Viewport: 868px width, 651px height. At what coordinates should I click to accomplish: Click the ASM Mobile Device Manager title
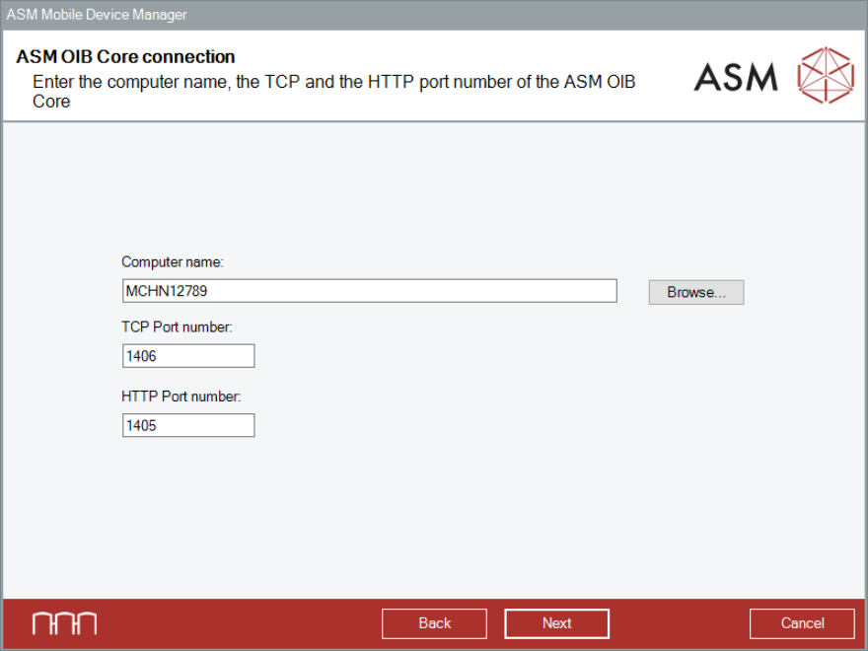[97, 15]
